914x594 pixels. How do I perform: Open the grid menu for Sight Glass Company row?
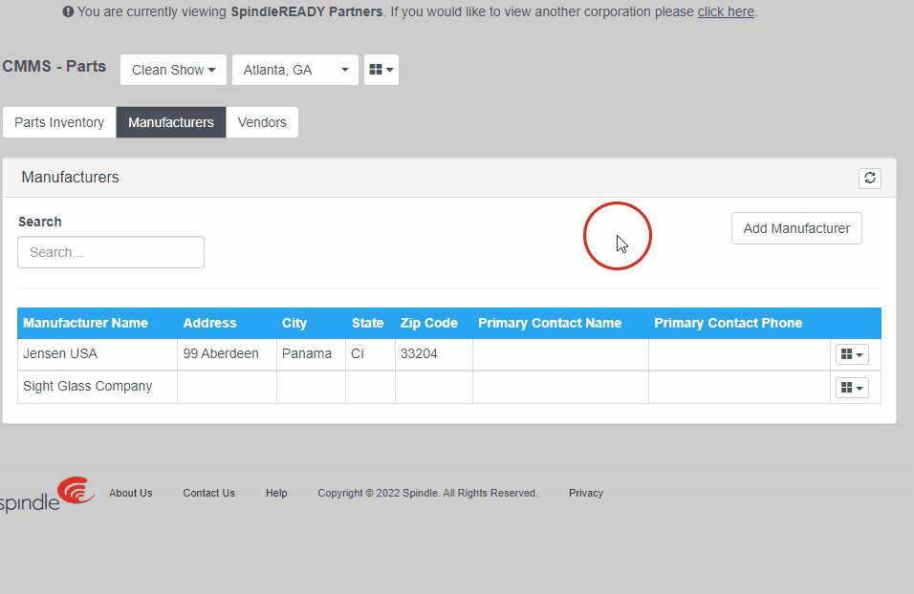(x=852, y=388)
